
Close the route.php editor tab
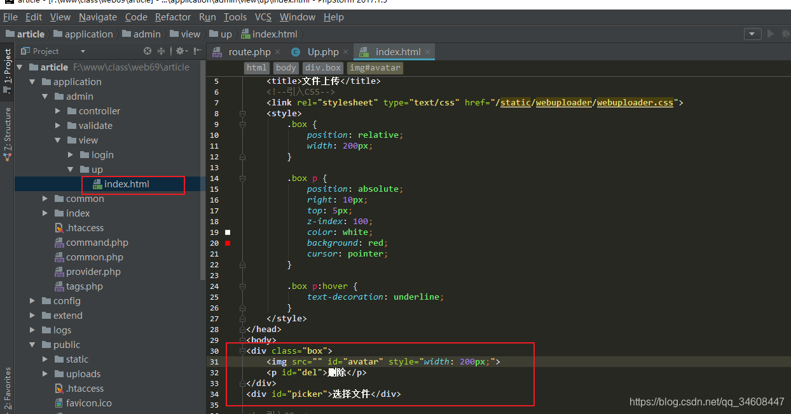click(279, 52)
